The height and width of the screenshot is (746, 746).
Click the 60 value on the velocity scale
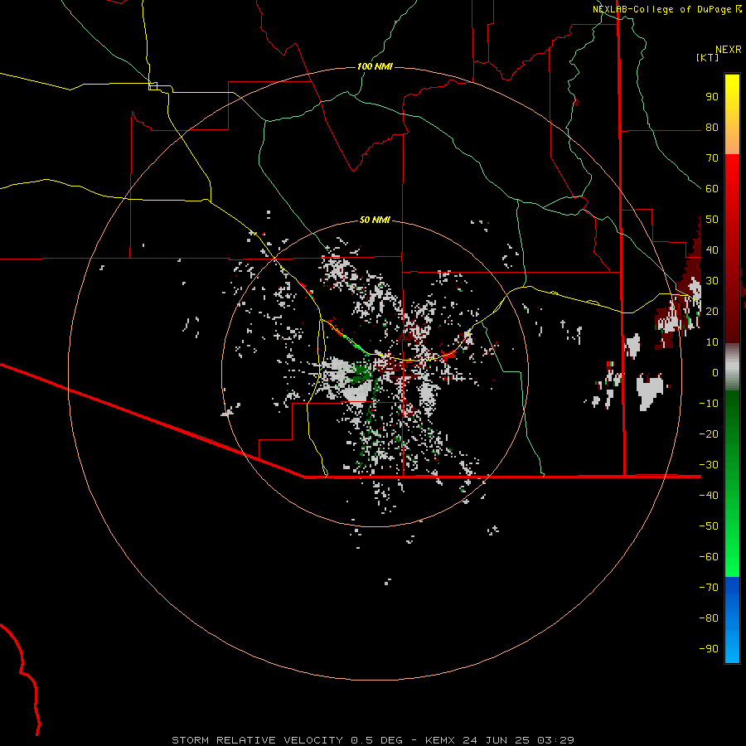712,189
